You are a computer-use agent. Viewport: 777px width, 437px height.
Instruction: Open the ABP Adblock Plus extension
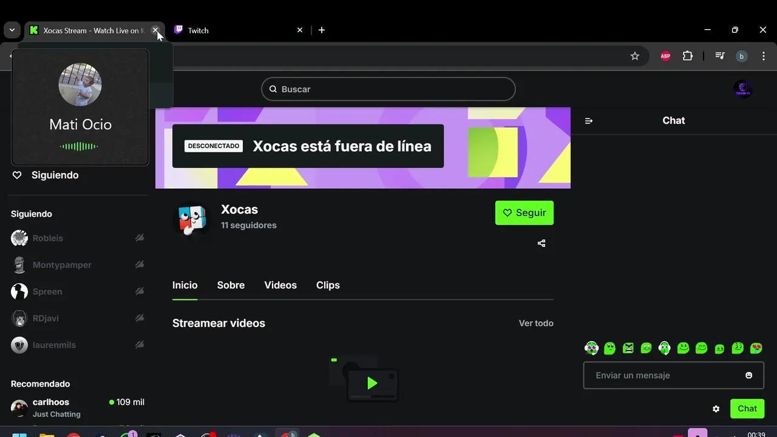coord(665,56)
